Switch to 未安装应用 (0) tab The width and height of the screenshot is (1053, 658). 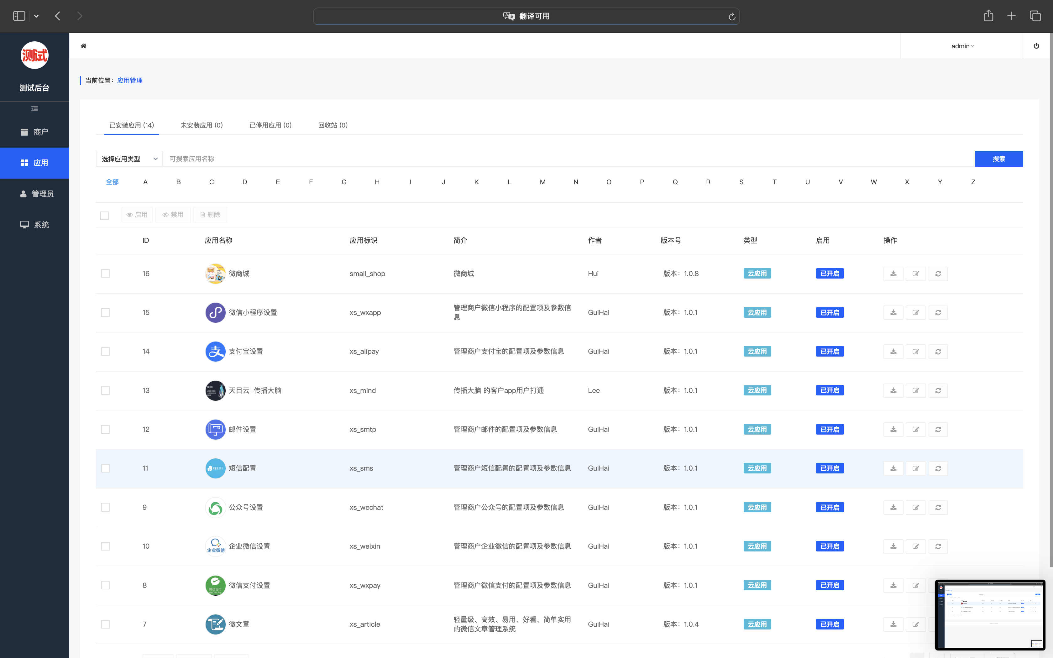coord(202,125)
